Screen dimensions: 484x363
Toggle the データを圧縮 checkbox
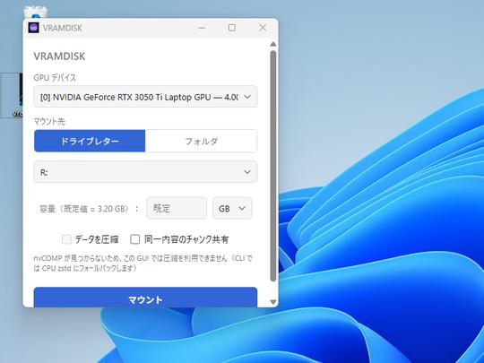pos(66,239)
